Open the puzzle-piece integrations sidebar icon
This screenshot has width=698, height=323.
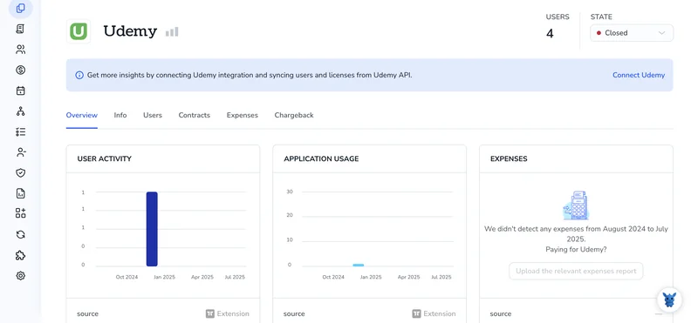tap(20, 255)
